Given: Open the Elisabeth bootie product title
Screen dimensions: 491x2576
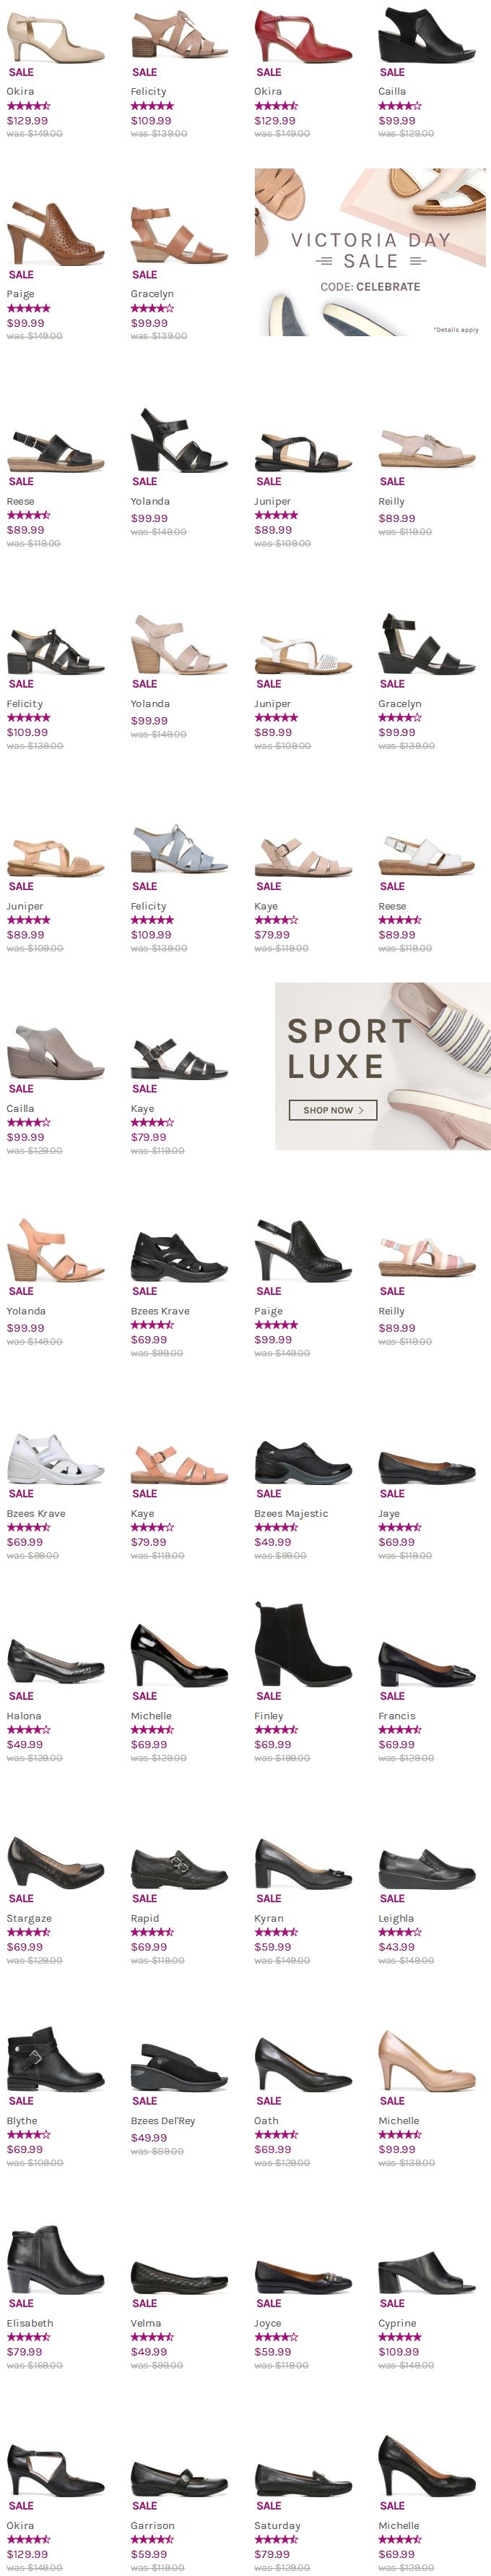Looking at the screenshot, I should (x=30, y=2324).
